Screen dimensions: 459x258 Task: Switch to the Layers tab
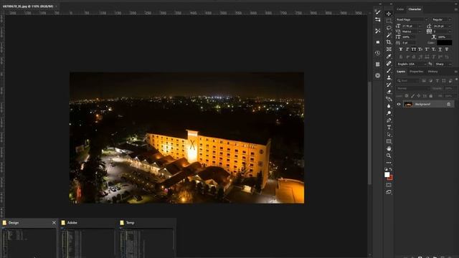pos(401,72)
